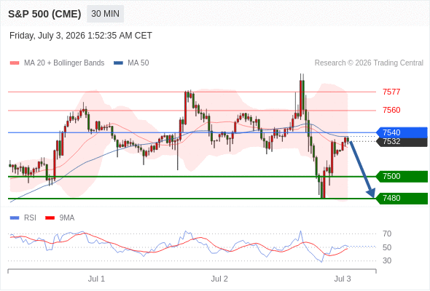The height and width of the screenshot is (291, 430).
Task: Click the red 7577 resistance label
Action: click(x=391, y=92)
